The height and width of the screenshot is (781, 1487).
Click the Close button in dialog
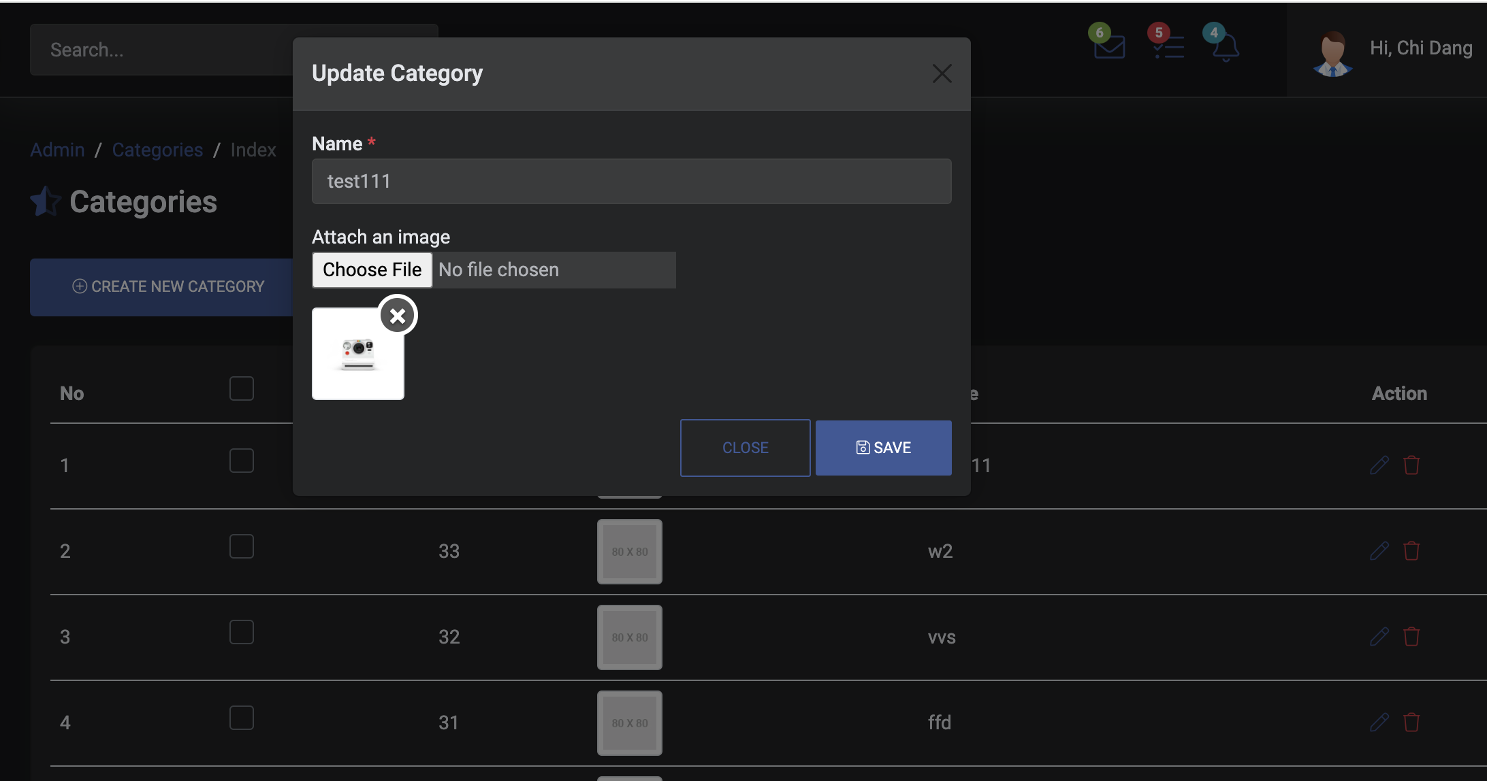(745, 448)
